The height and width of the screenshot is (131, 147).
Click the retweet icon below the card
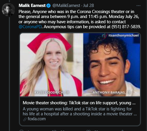point(54,130)
